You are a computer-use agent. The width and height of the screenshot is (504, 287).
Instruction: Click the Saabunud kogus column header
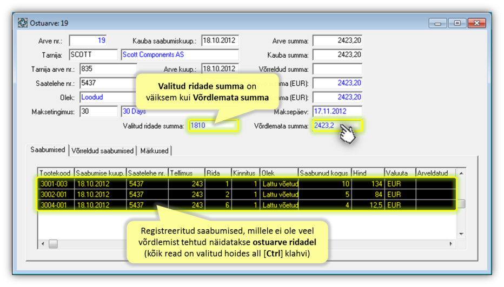(x=324, y=173)
